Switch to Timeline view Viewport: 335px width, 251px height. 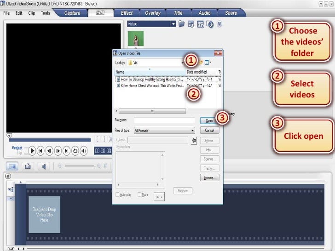click(28, 166)
